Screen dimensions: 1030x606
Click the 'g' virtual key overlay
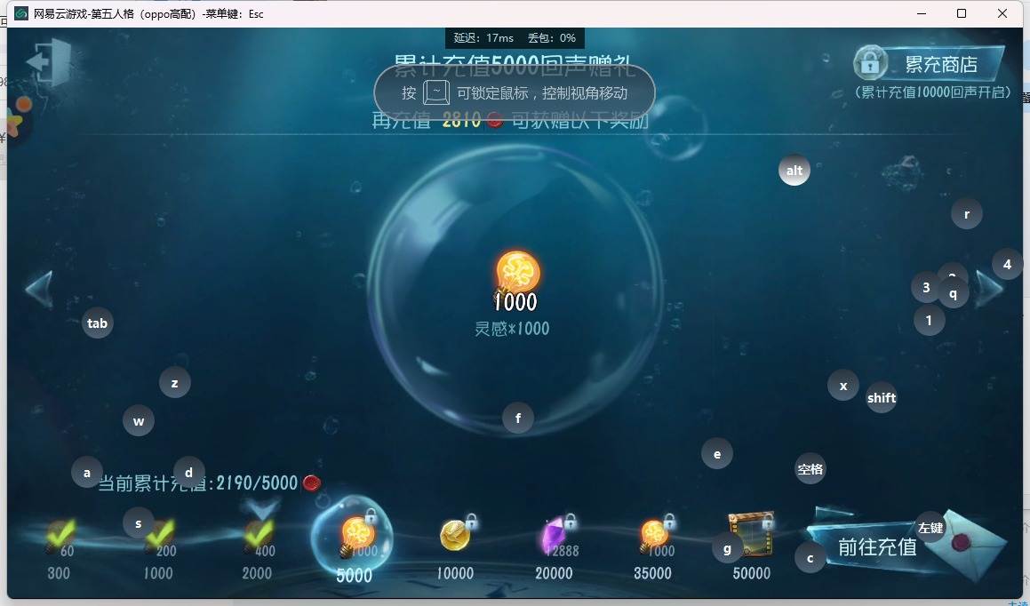pos(727,548)
